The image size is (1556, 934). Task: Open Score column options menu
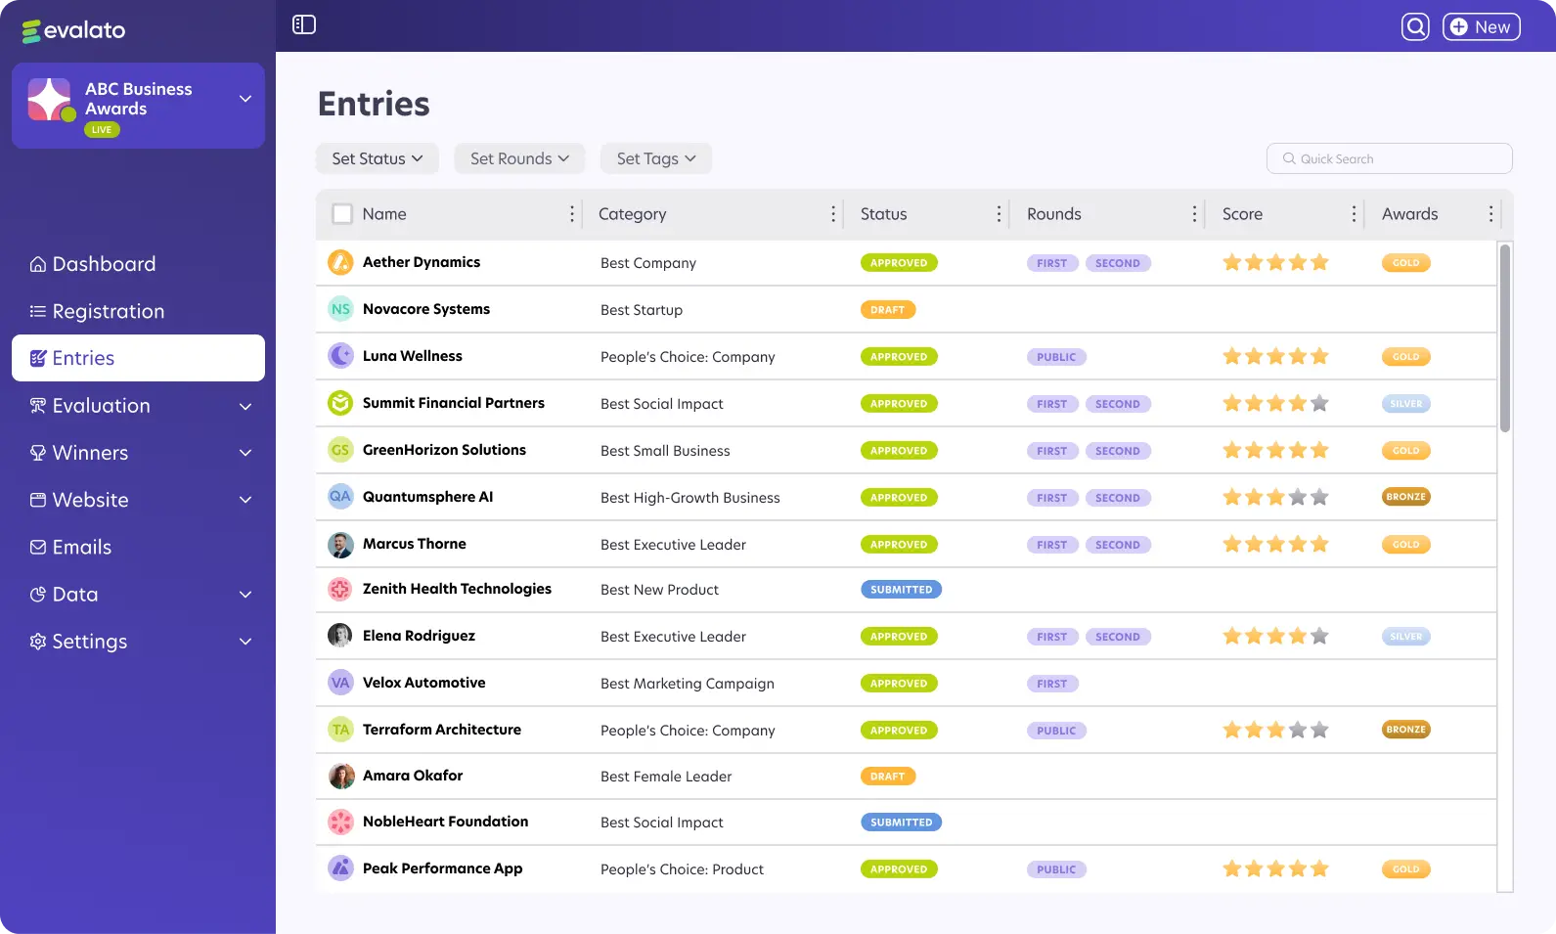(1354, 214)
